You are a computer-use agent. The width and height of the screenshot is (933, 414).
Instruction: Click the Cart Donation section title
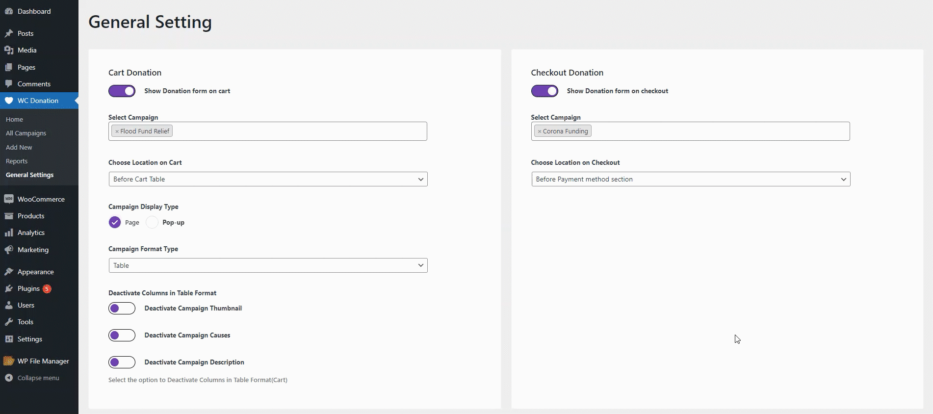[135, 73]
